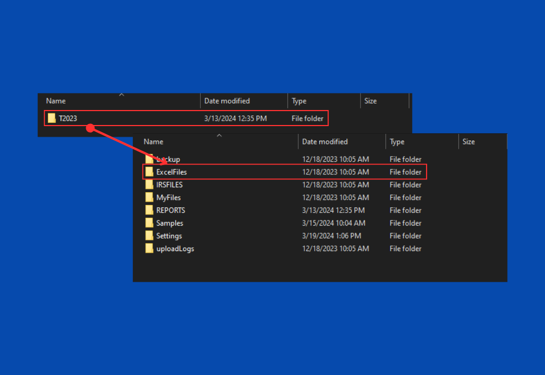Click Date modified header in upper list

tap(227, 101)
